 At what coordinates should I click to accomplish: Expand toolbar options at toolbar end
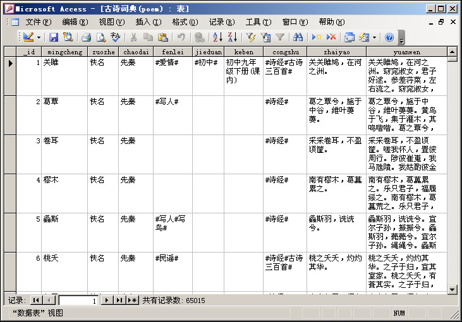click(x=401, y=38)
